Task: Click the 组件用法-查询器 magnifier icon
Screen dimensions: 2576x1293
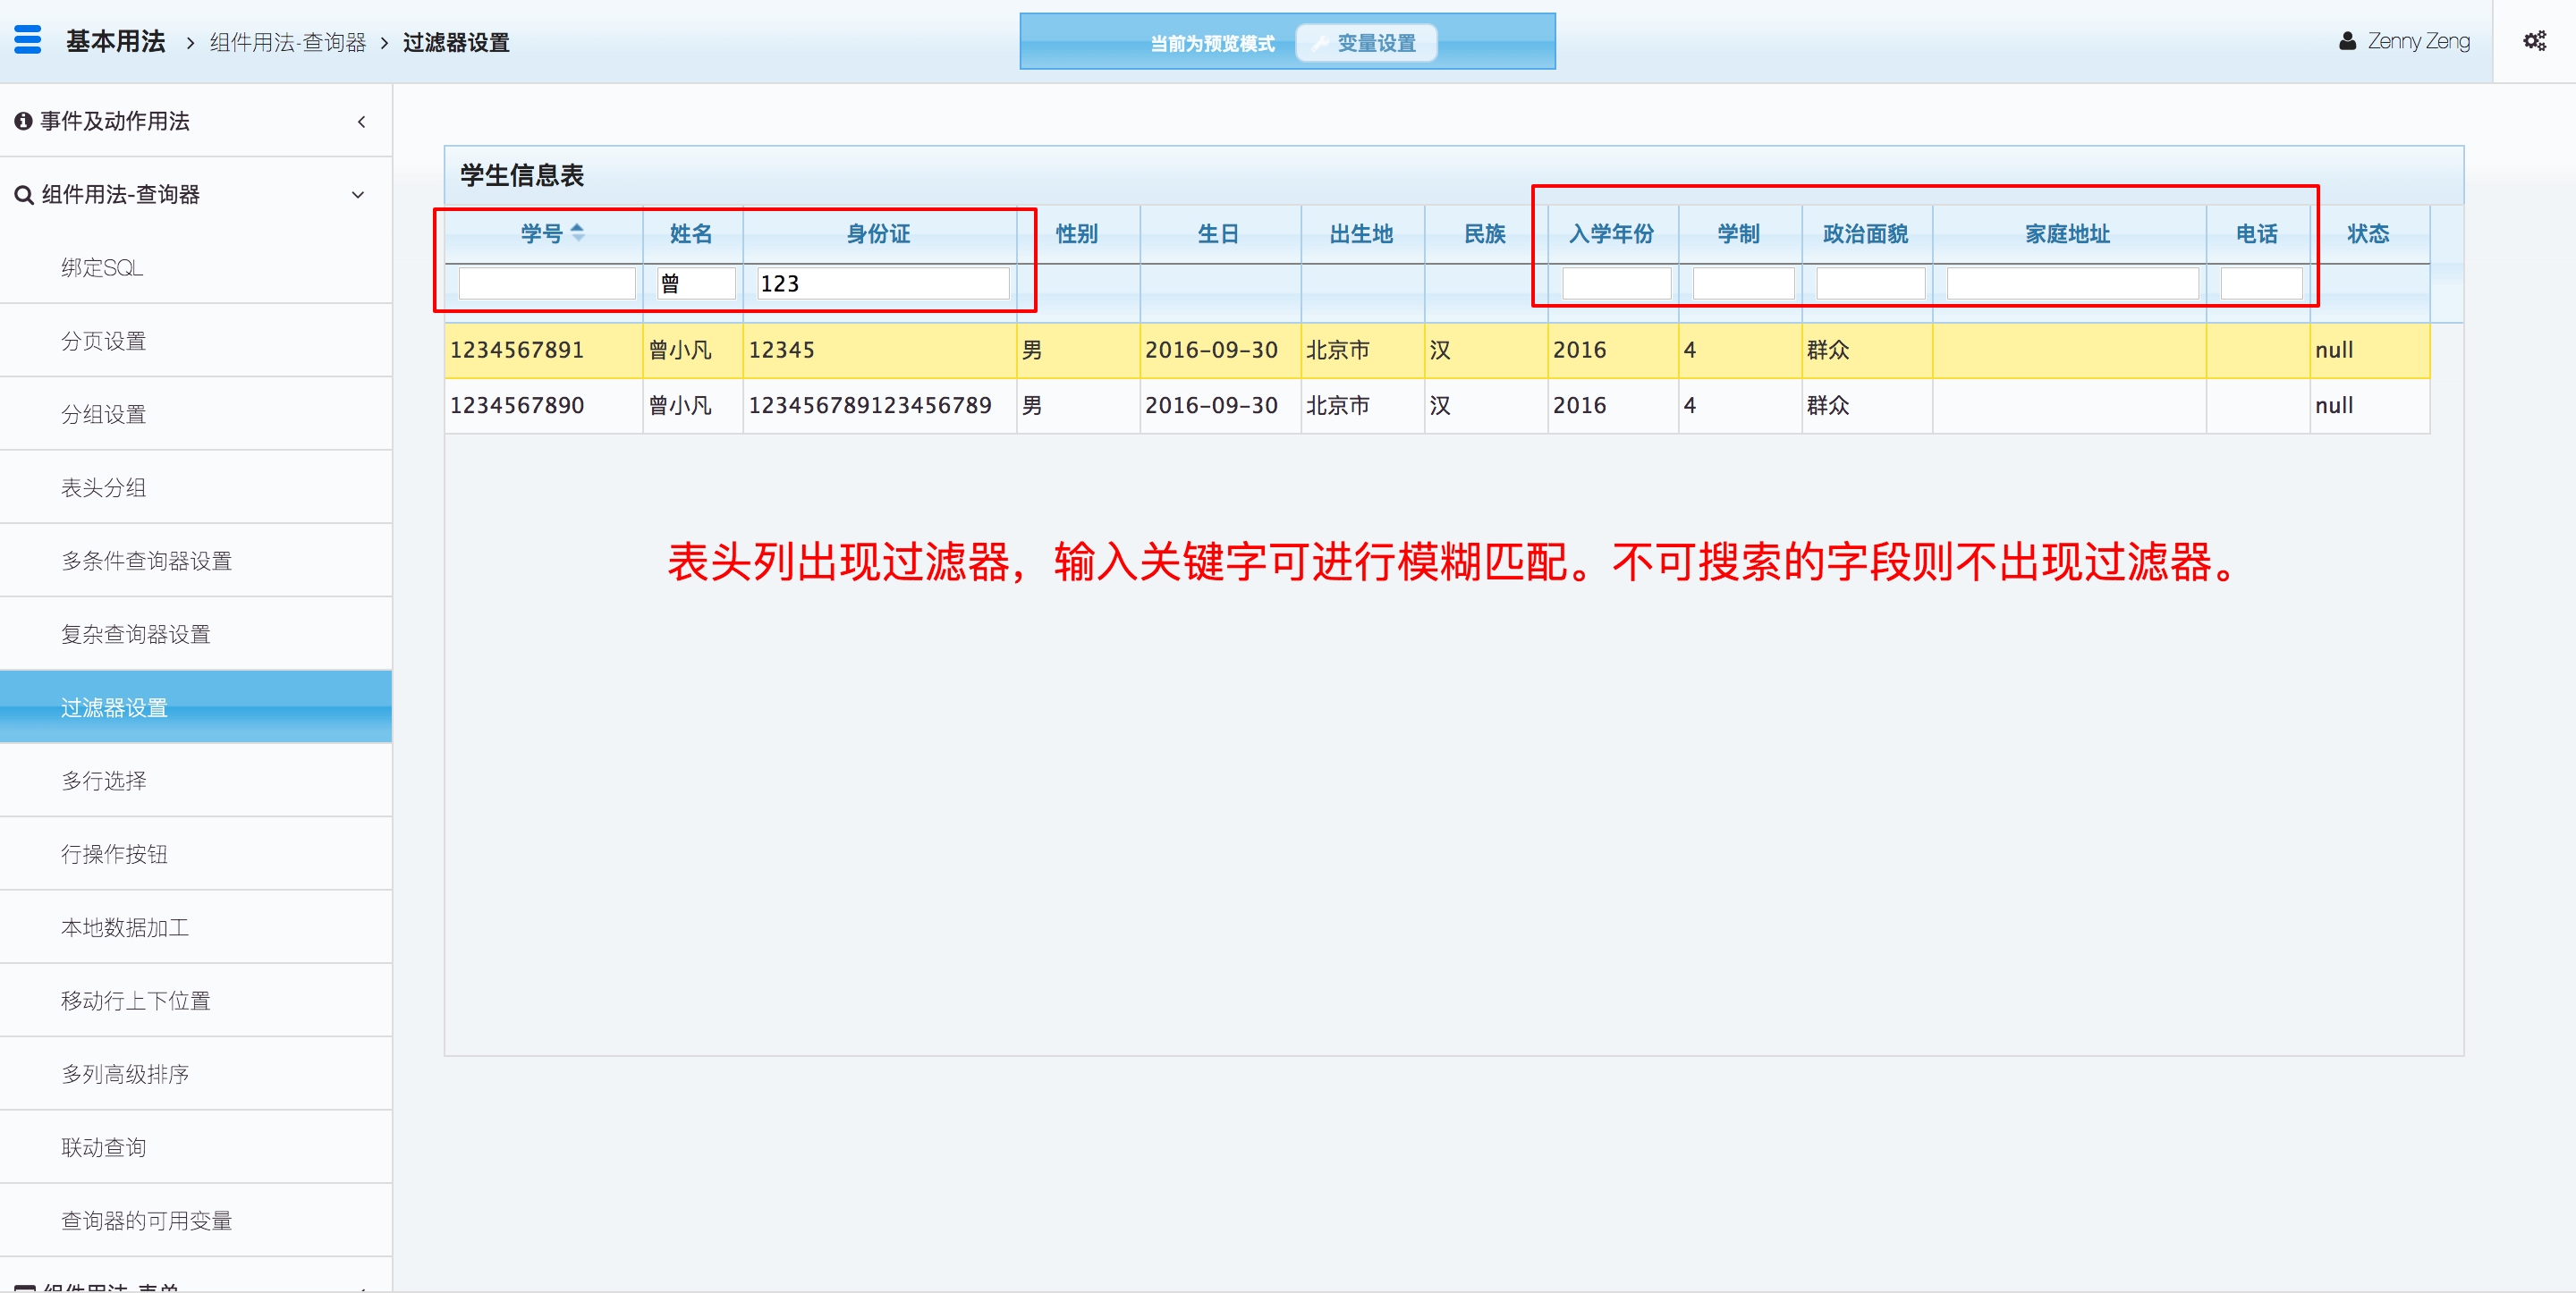Action: coord(24,195)
